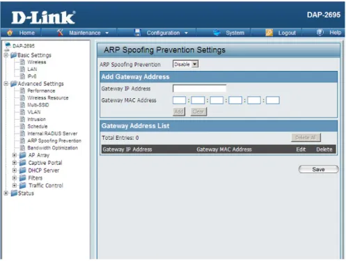Click the DAP-2695 device icon in the tree

coord(8,46)
